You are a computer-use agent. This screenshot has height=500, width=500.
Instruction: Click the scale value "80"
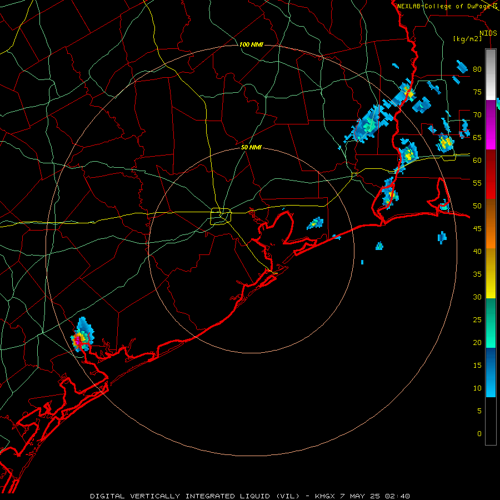click(477, 69)
